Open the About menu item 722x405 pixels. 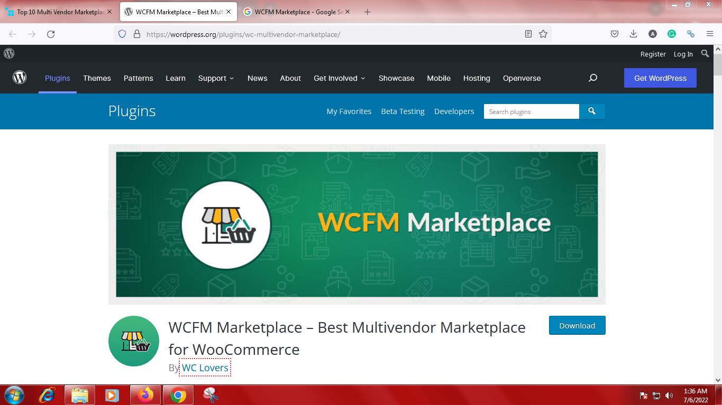coord(290,78)
